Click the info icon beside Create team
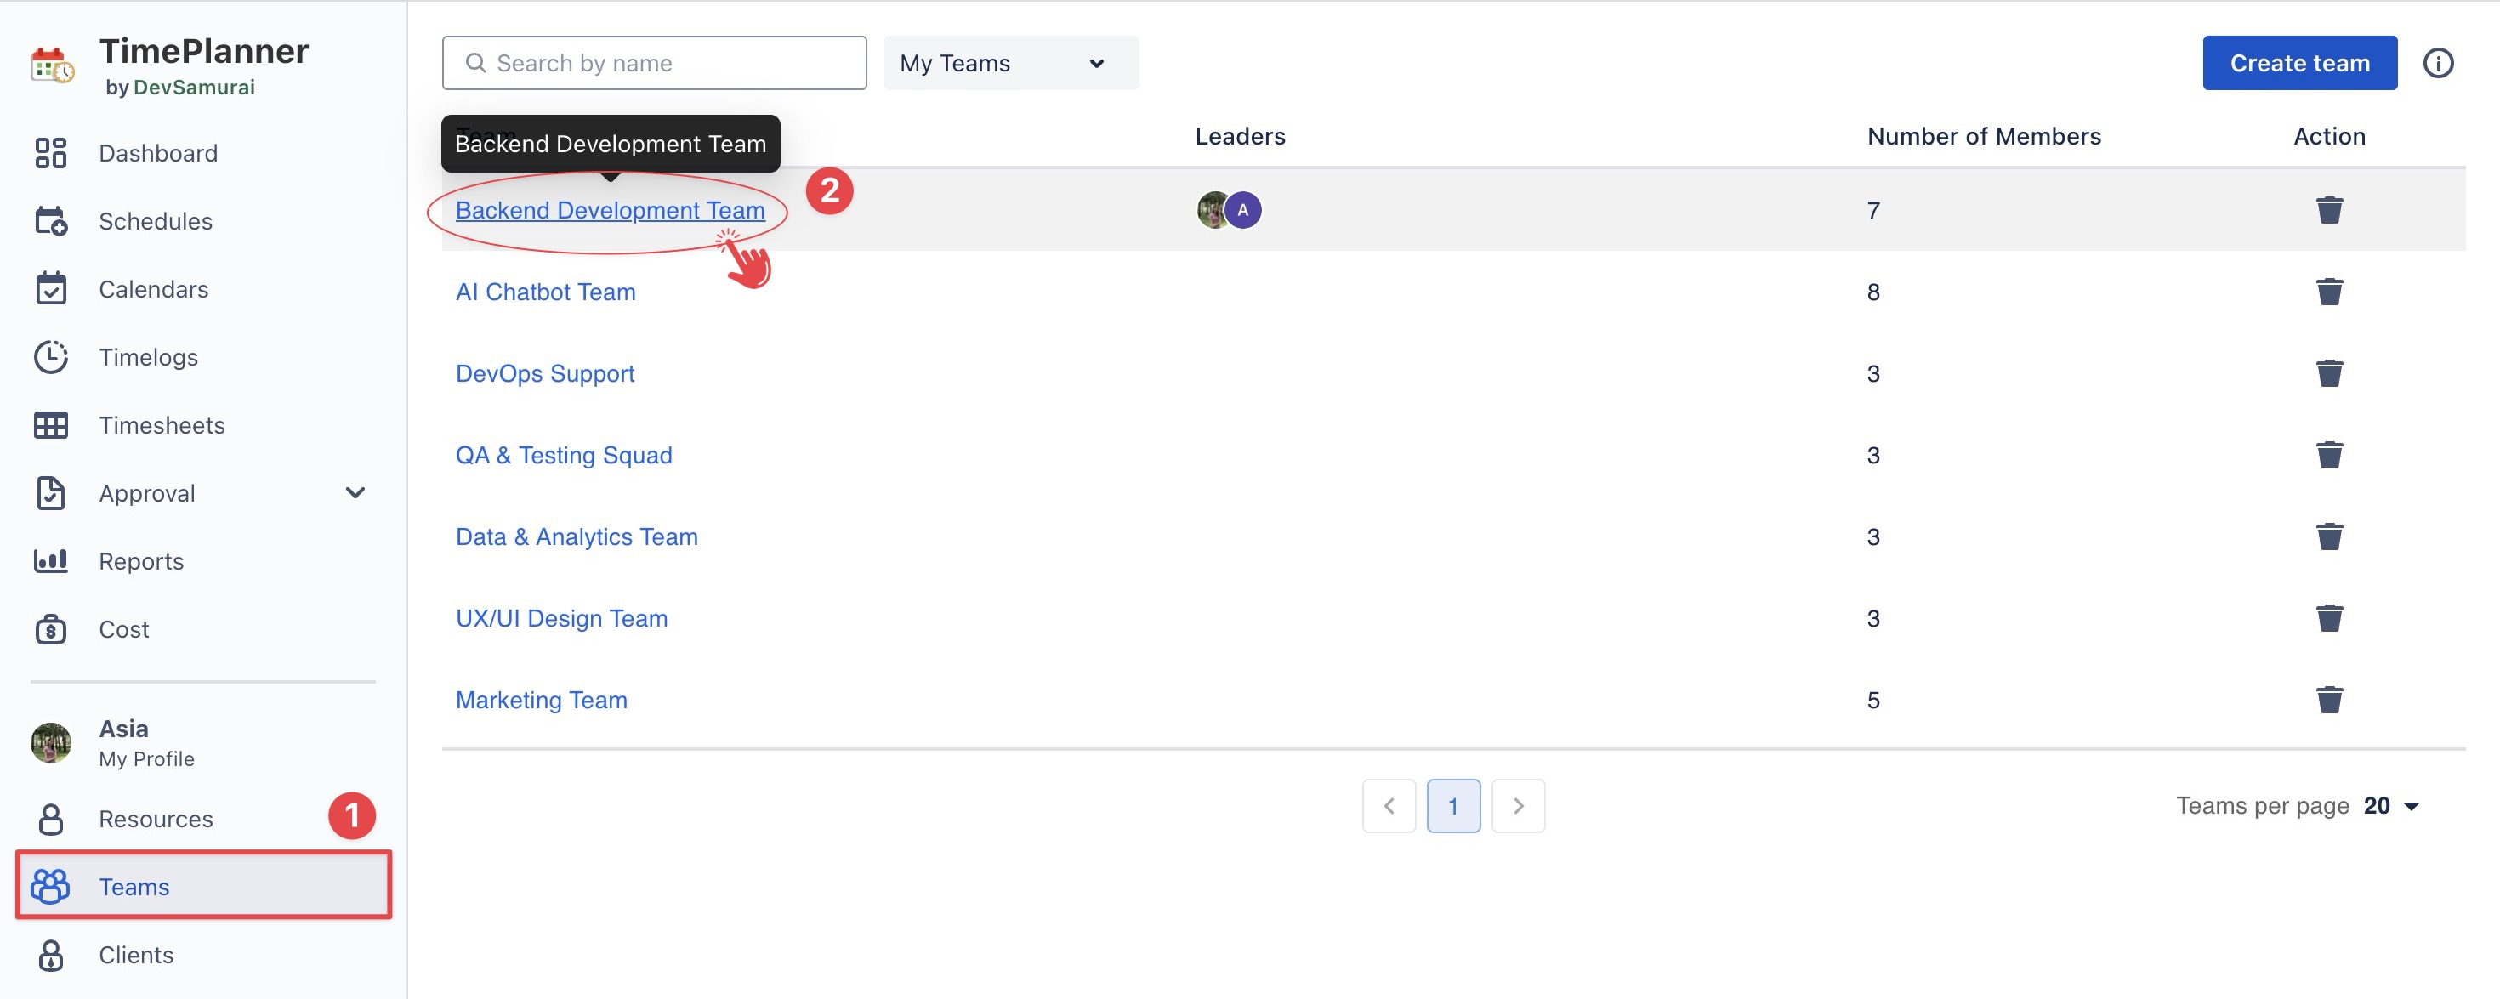The height and width of the screenshot is (999, 2500). [2437, 63]
